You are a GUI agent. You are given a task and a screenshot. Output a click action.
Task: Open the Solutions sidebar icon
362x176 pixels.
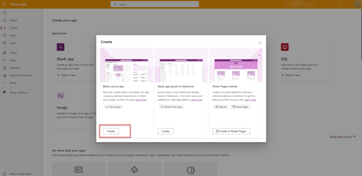4,68
